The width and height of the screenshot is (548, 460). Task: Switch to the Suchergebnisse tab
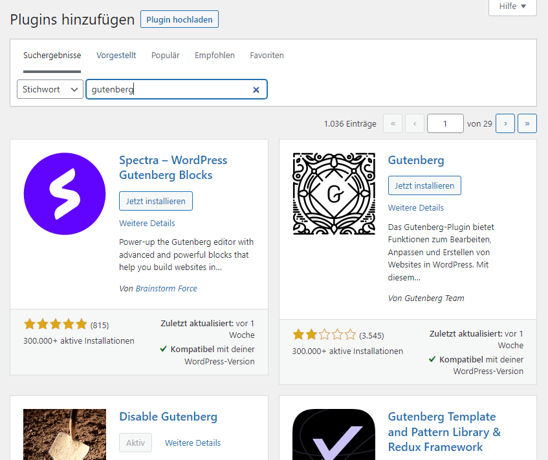[52, 55]
